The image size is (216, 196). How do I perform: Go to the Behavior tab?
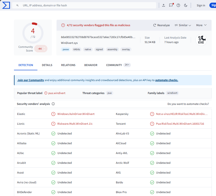coord(91,65)
